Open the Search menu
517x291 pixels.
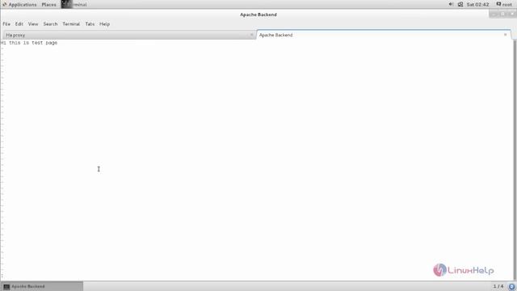50,24
